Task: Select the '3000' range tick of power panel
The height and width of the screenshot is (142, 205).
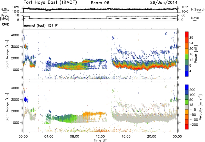Action: [15, 47]
